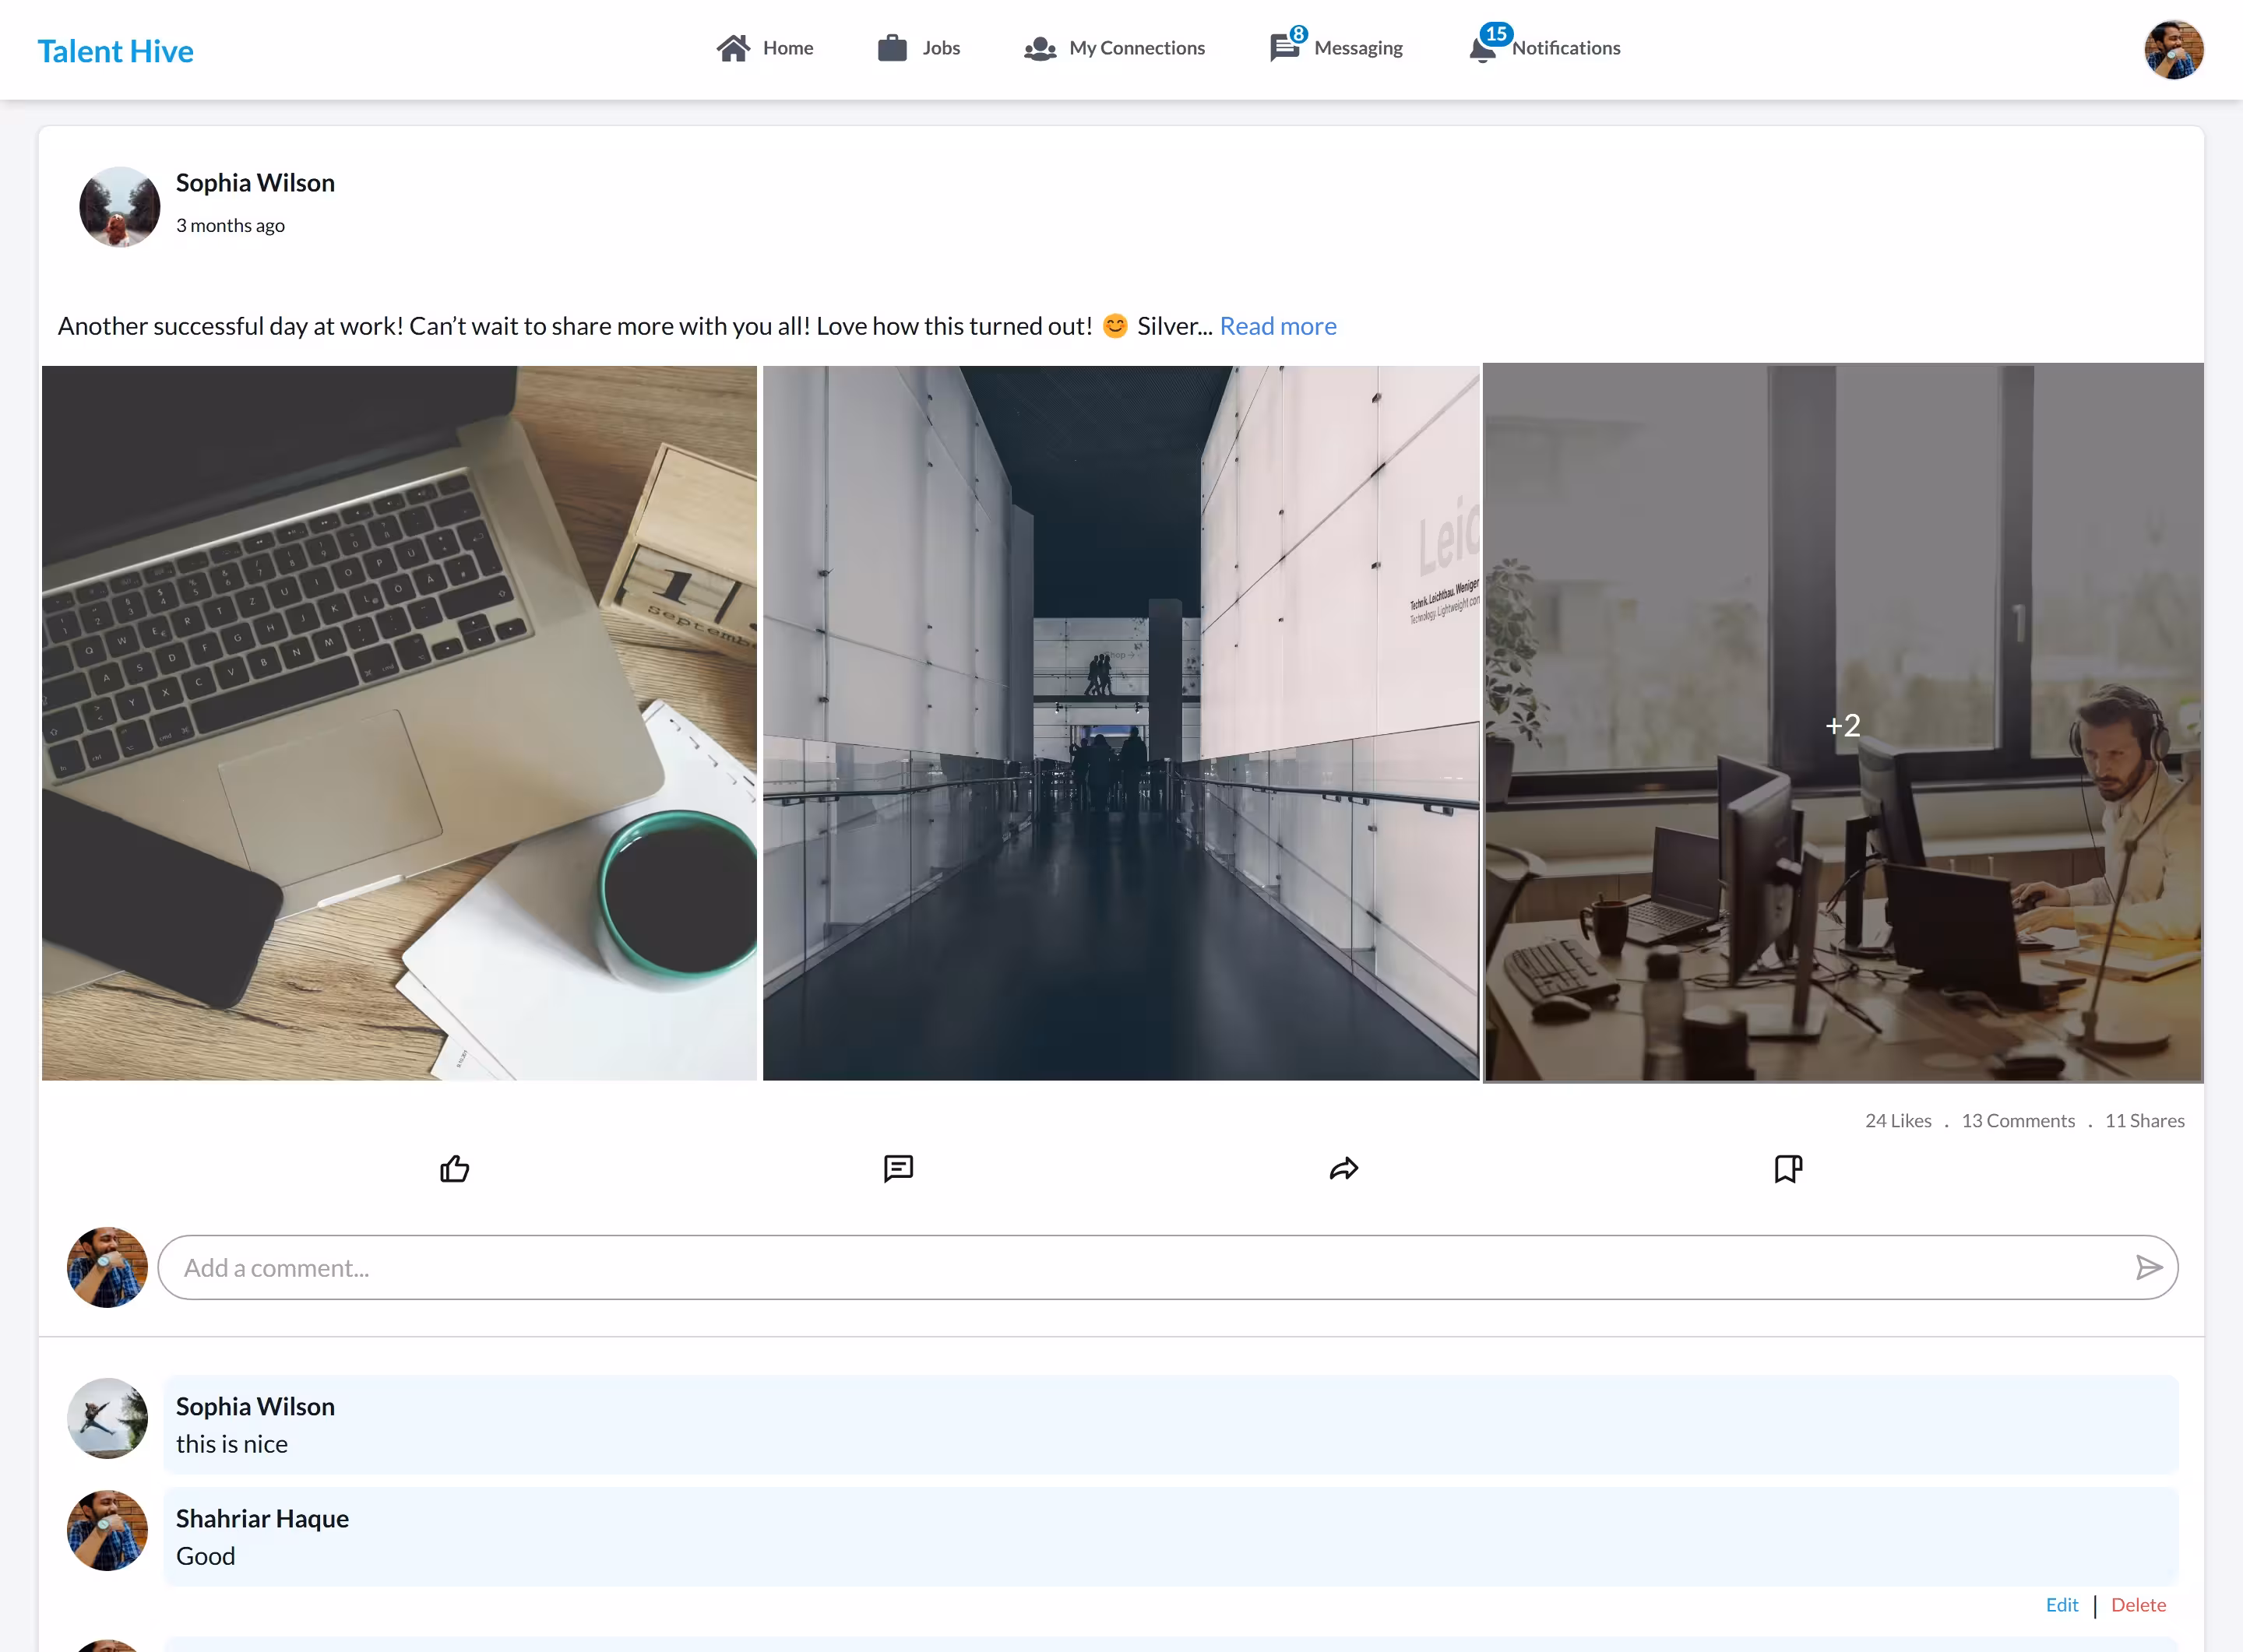Viewport: 2243px width, 1652px height.
Task: Click the Messaging chat icon
Action: (x=1283, y=48)
